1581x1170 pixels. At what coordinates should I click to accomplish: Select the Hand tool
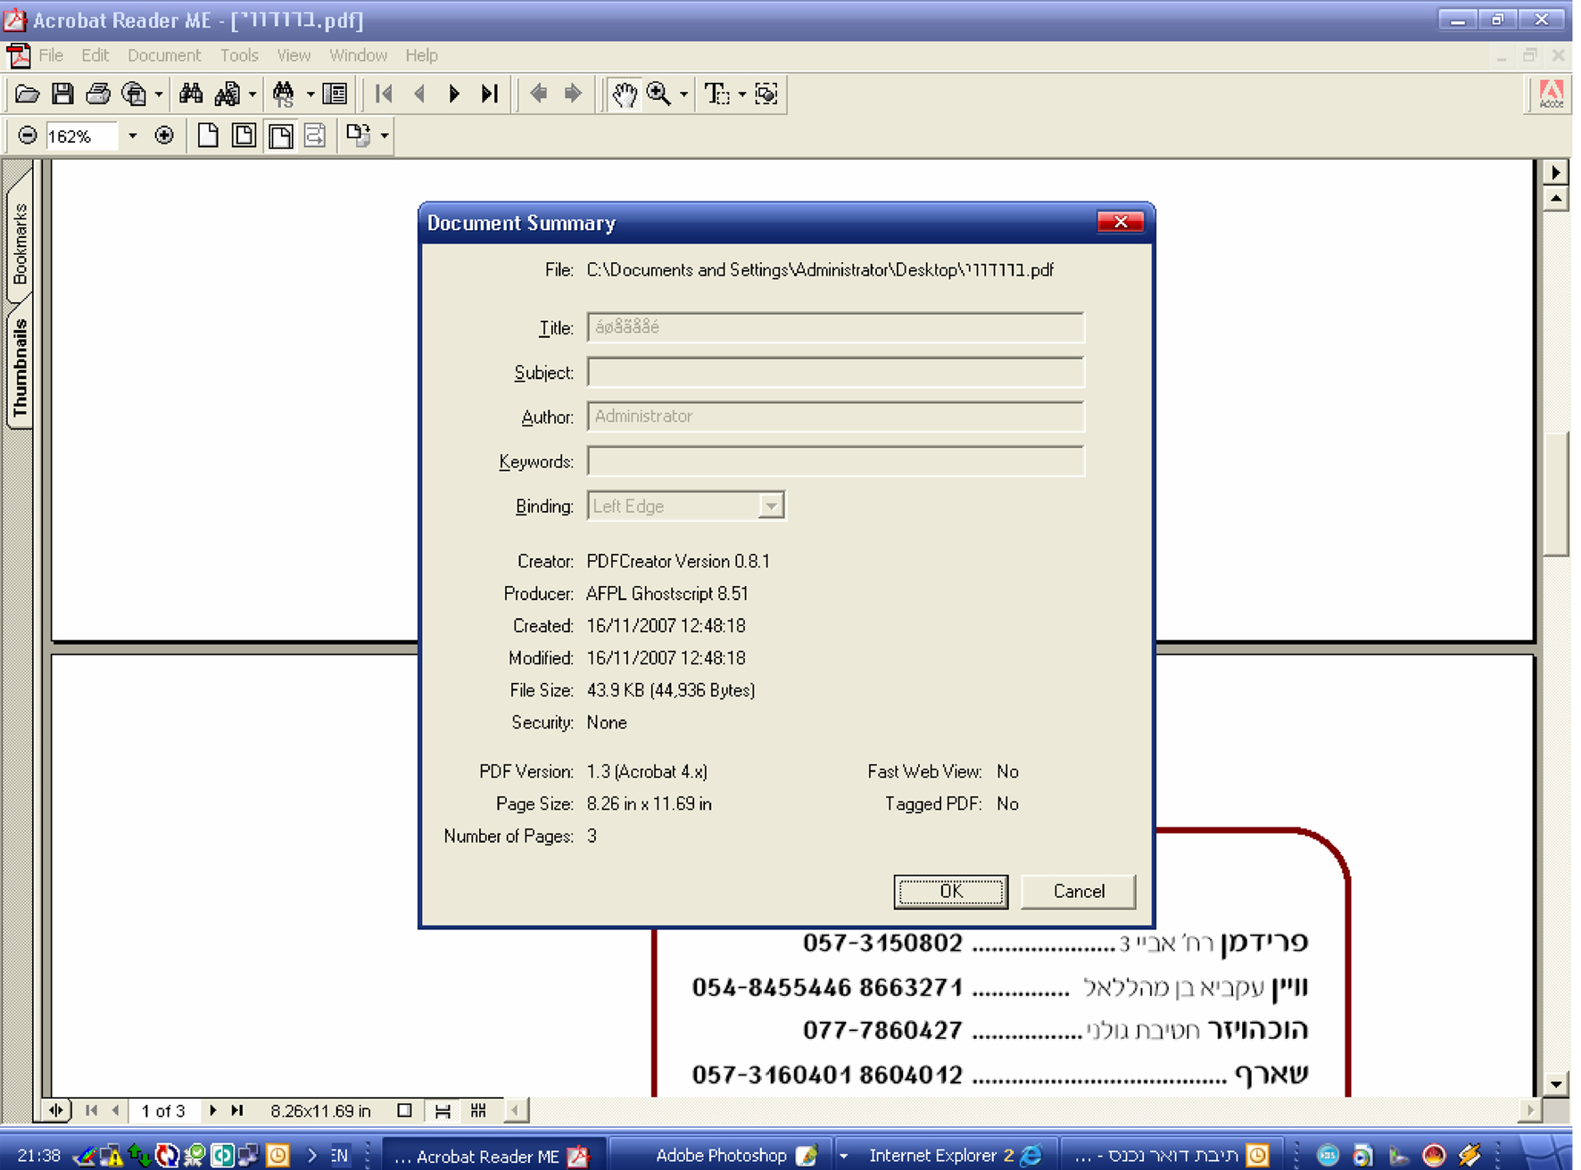coord(624,94)
